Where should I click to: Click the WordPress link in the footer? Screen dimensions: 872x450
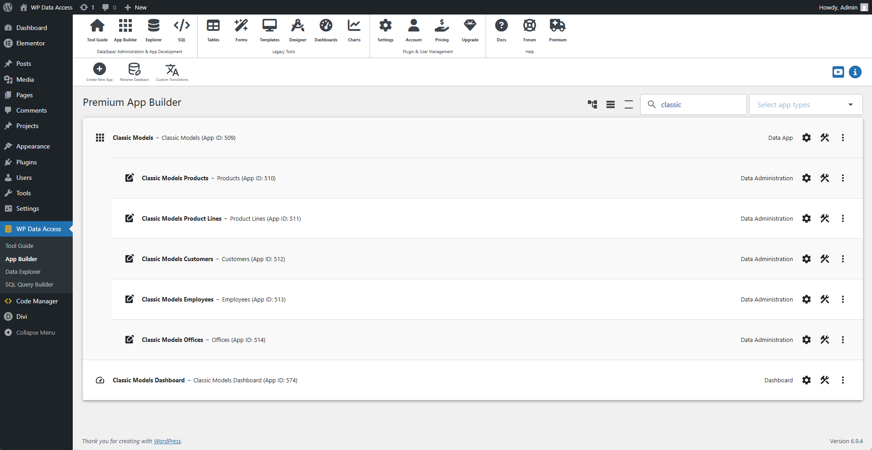(x=167, y=441)
